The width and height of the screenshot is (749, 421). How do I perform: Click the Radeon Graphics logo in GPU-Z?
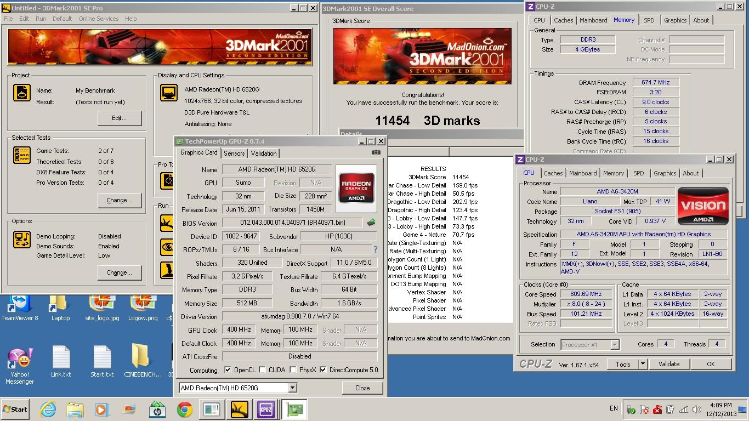(356, 189)
